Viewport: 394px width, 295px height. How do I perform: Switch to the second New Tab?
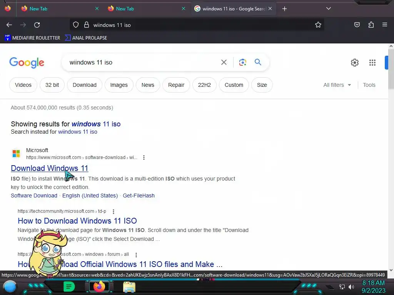147,9
